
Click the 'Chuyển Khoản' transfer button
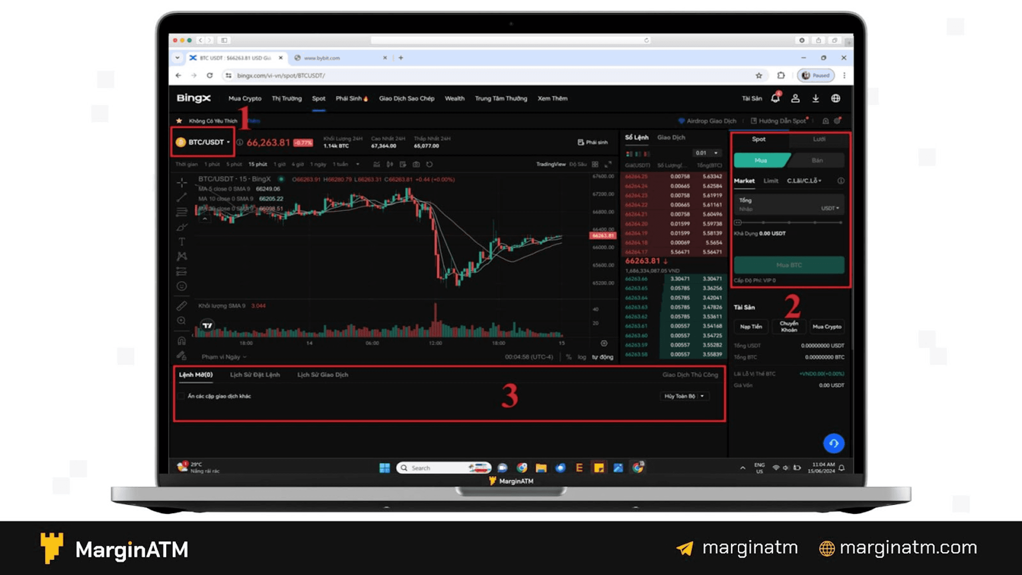pos(789,327)
